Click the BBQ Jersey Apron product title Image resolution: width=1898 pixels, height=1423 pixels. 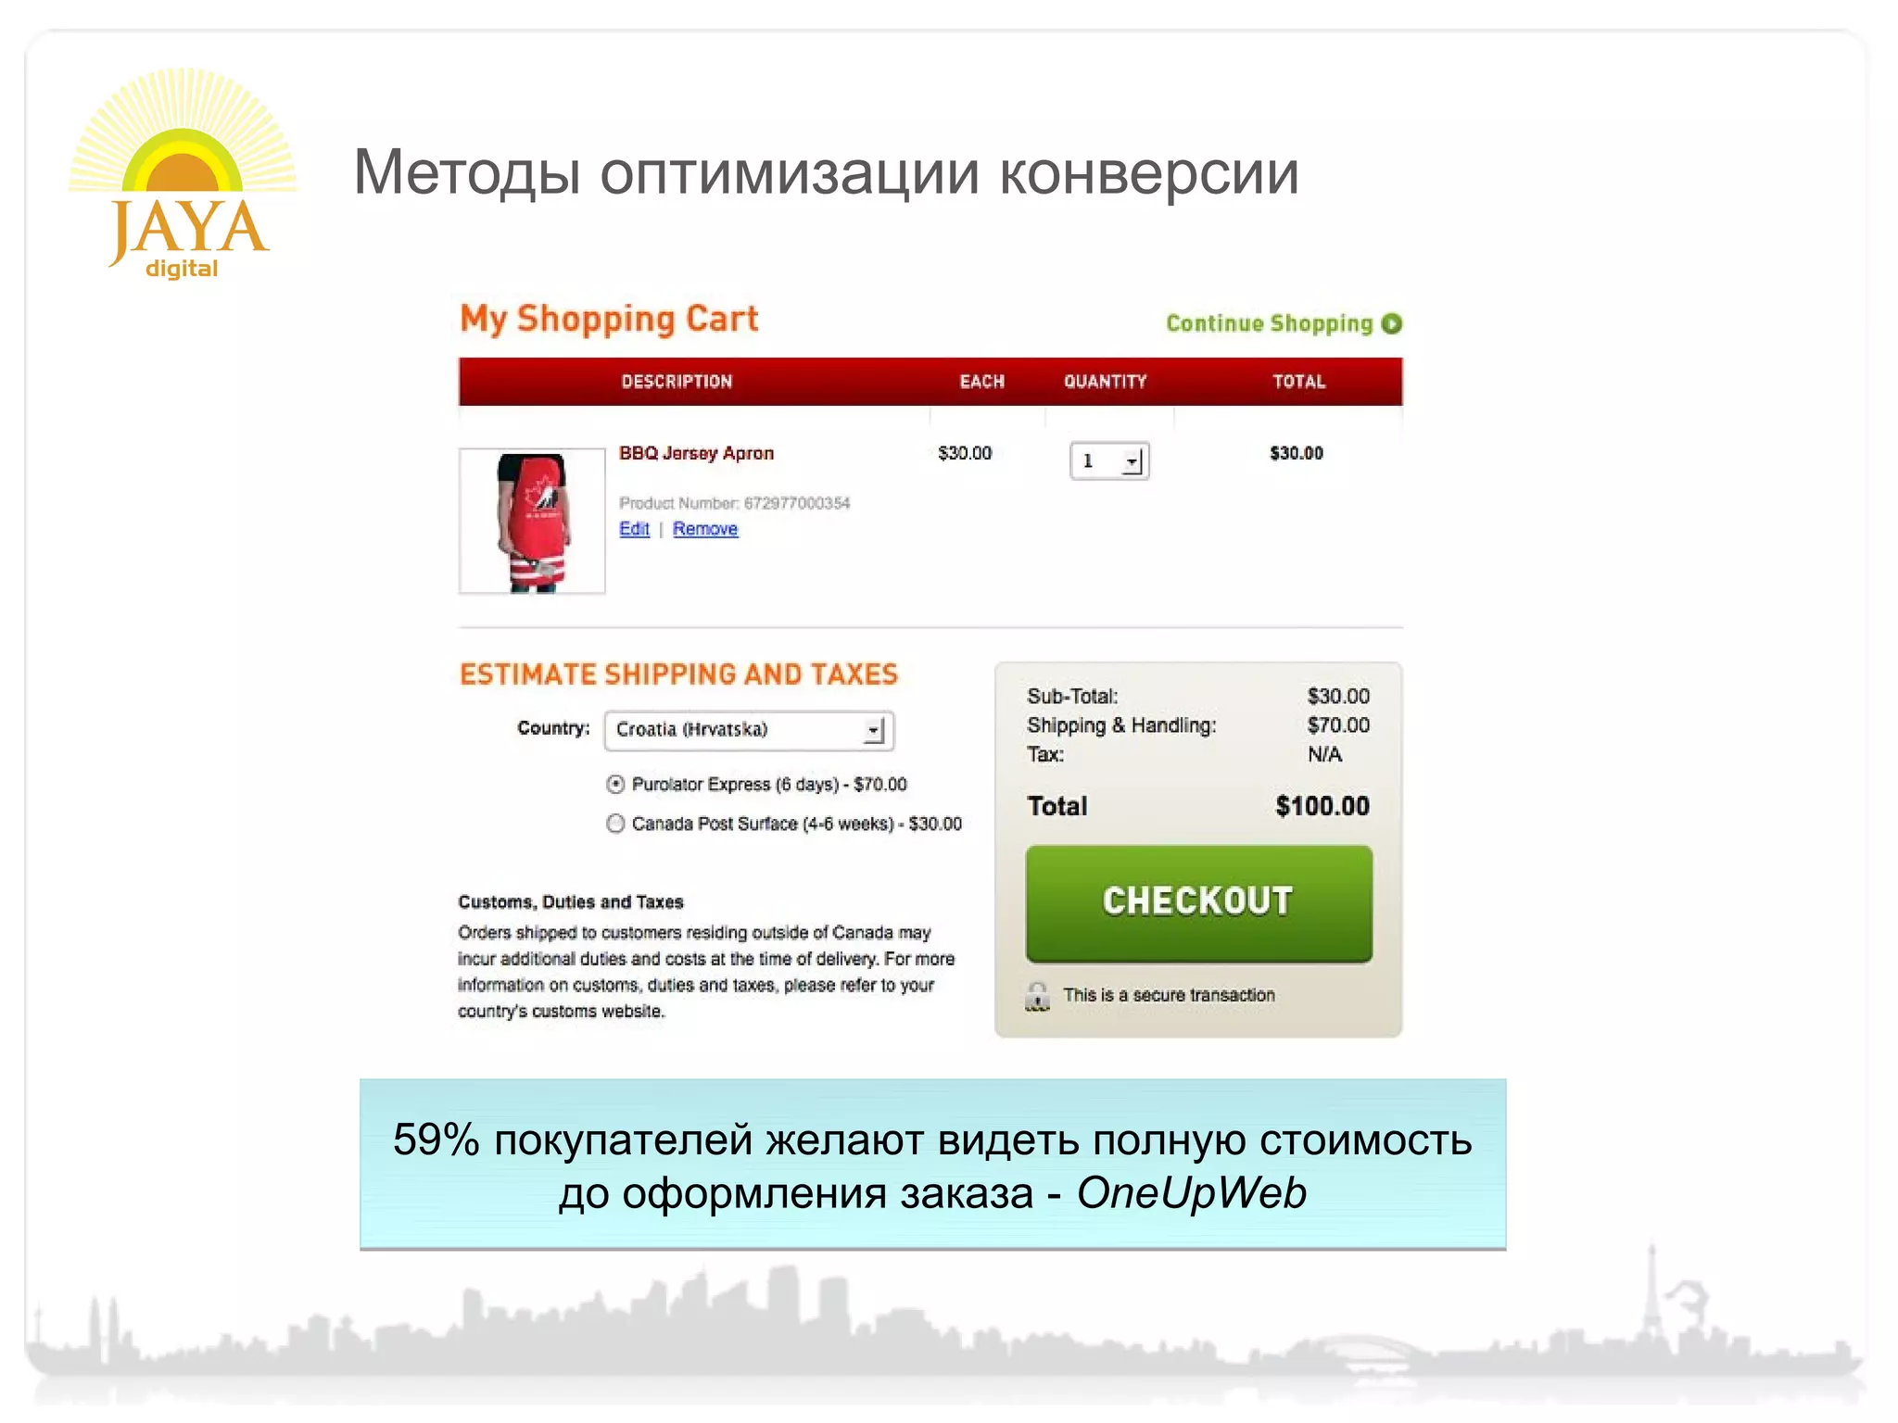[696, 453]
